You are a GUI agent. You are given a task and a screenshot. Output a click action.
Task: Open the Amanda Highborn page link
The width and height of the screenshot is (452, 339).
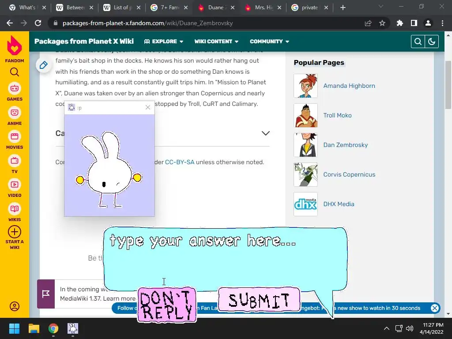[x=349, y=86]
